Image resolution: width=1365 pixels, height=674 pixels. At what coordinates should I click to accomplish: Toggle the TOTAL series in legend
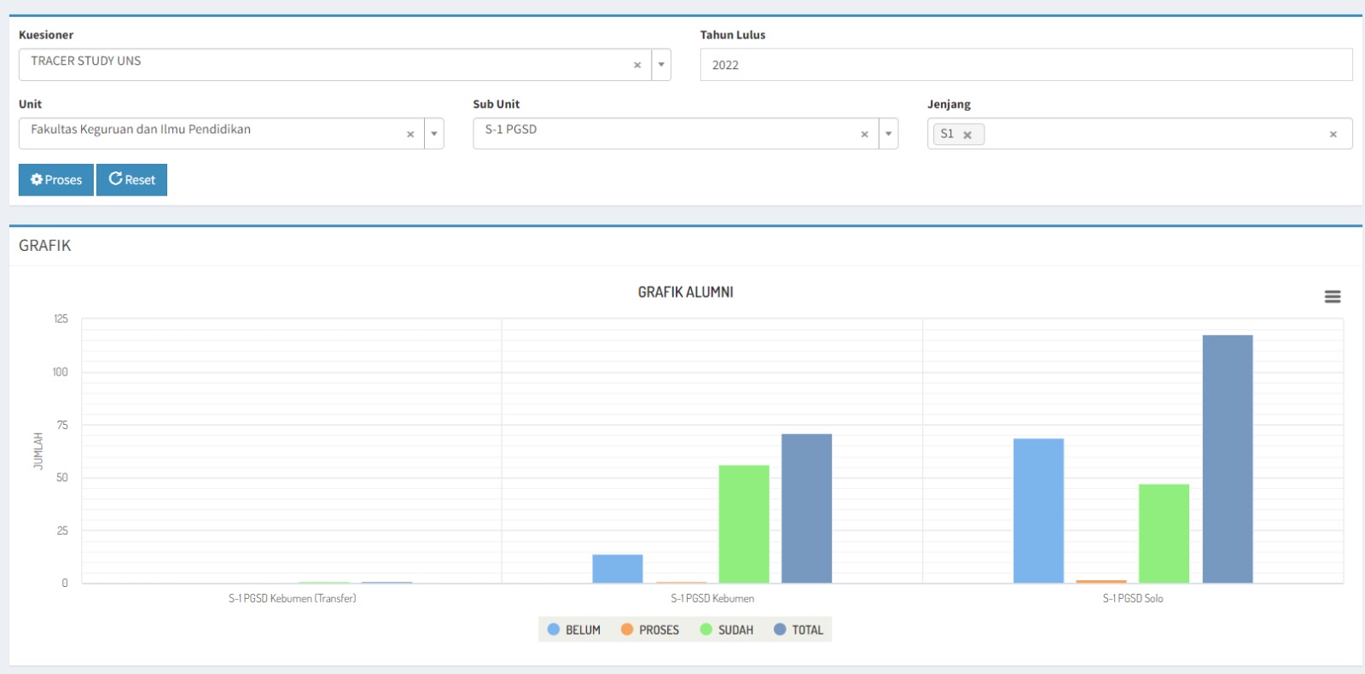pyautogui.click(x=799, y=630)
